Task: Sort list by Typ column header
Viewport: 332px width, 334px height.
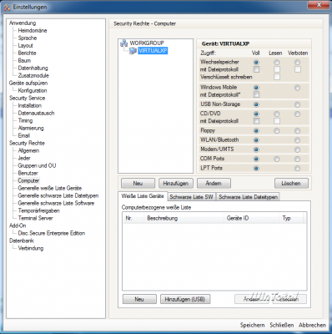Action: coord(291,218)
